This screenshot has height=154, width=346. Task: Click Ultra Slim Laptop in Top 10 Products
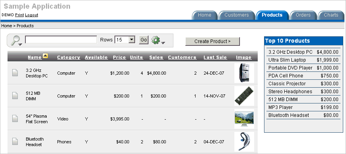pos(287,60)
